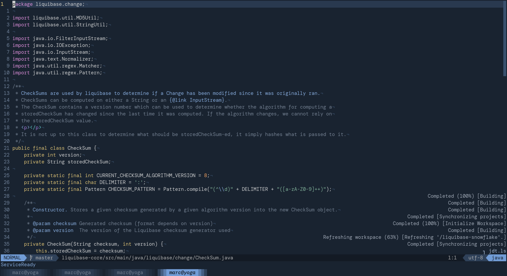
Task: Switch to the third marc@yoga tmux window
Action: 130,273
